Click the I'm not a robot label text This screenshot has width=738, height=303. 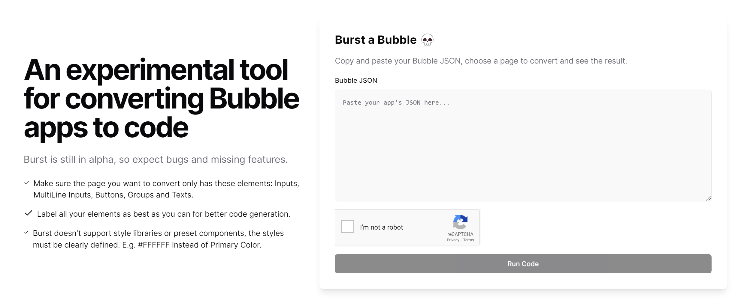pyautogui.click(x=381, y=227)
